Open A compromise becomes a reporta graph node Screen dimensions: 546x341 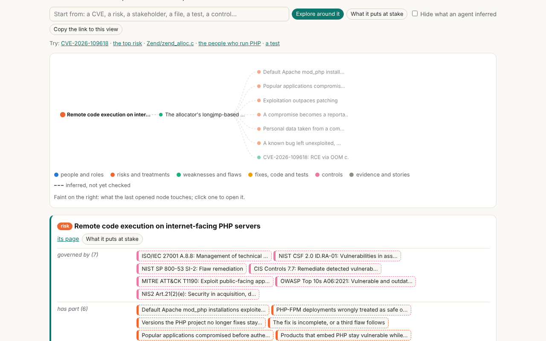click(x=302, y=115)
